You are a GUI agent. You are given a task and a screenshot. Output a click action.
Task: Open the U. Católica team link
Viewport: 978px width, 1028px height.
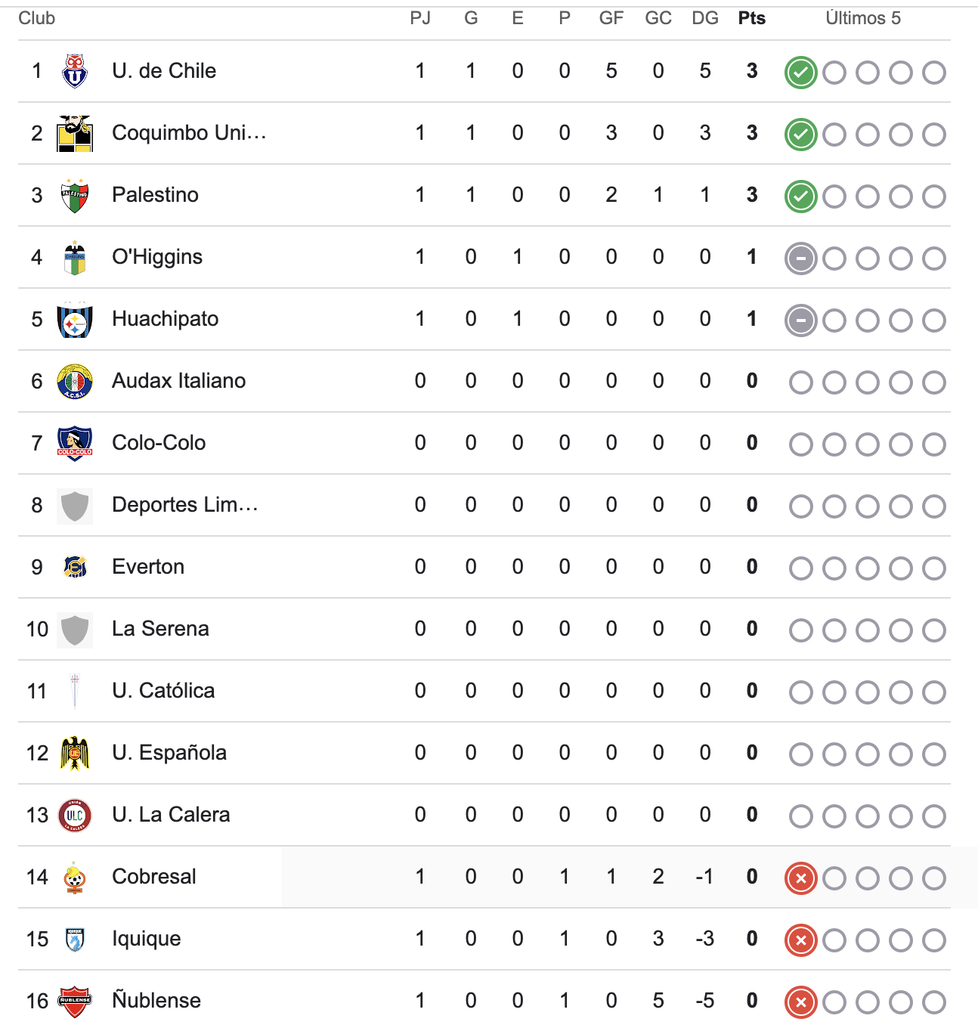click(163, 691)
